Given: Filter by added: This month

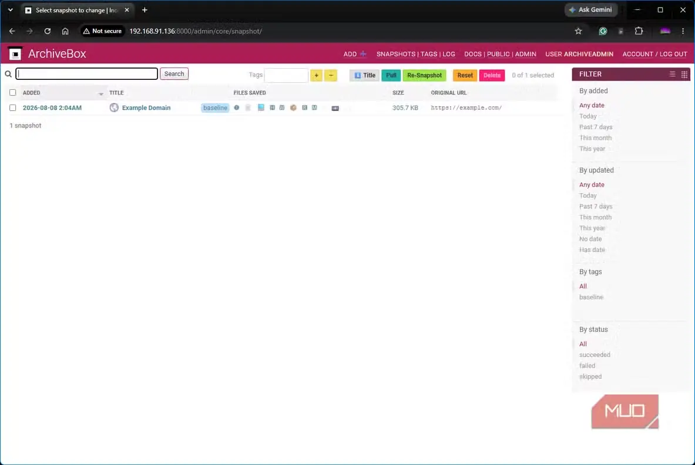Looking at the screenshot, I should pyautogui.click(x=595, y=138).
